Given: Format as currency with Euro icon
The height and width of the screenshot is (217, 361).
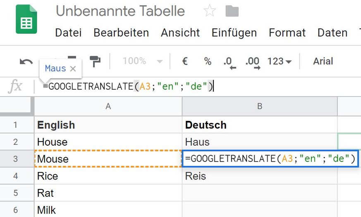Looking at the screenshot, I should [x=185, y=61].
